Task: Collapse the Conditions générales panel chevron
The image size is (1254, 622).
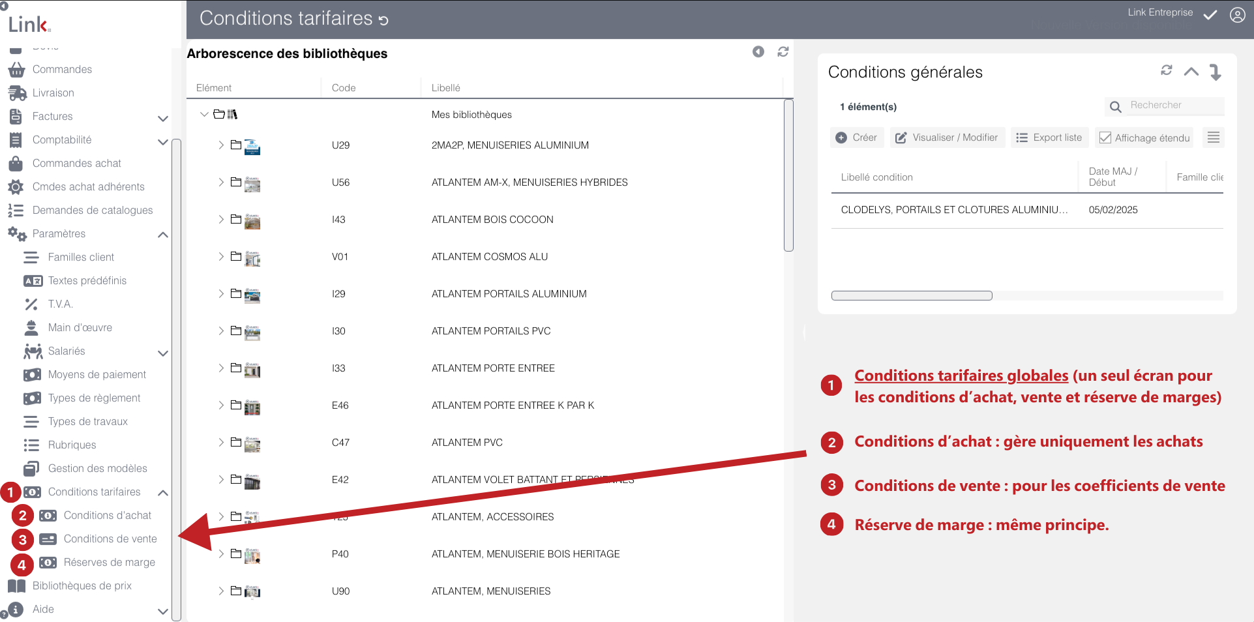Action: coord(1191,72)
